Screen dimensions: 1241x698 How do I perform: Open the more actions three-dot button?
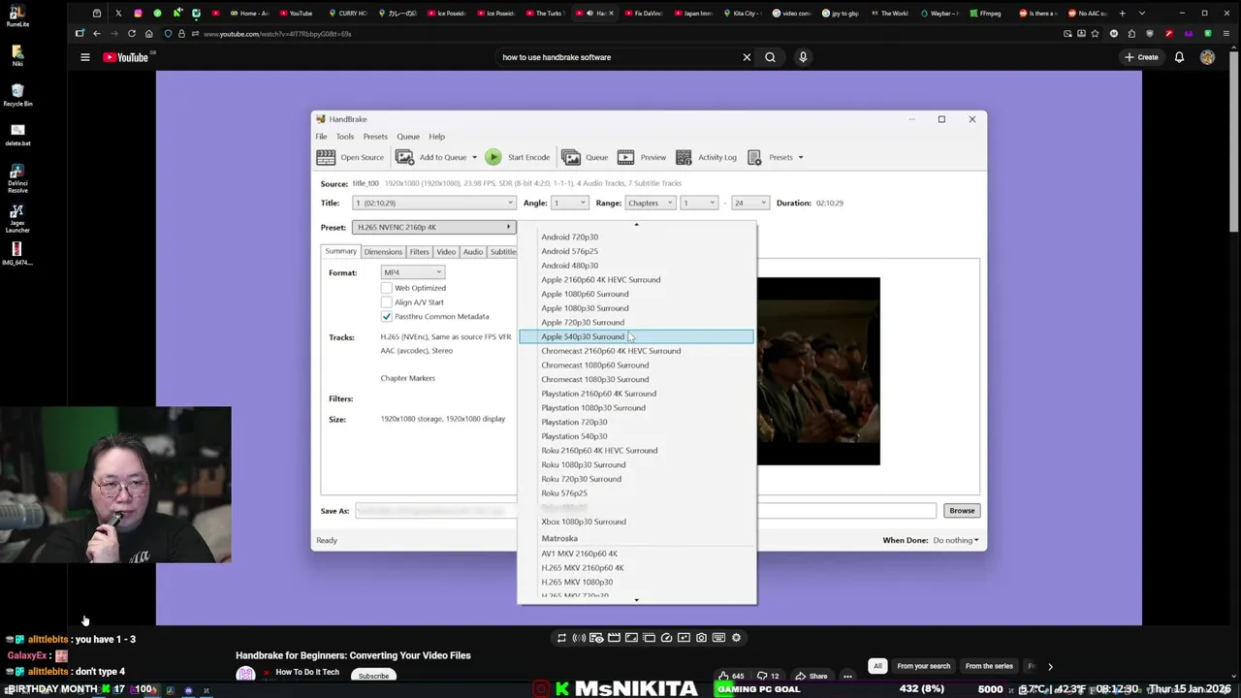pyautogui.click(x=847, y=676)
